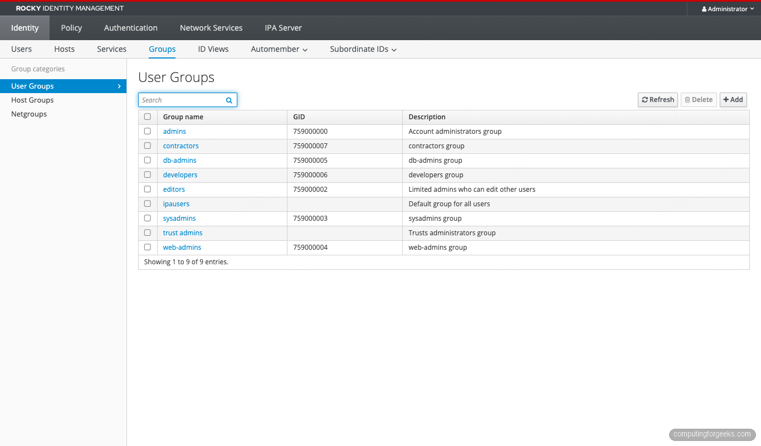Click the Add button
Image resolution: width=761 pixels, height=446 pixels.
(733, 100)
